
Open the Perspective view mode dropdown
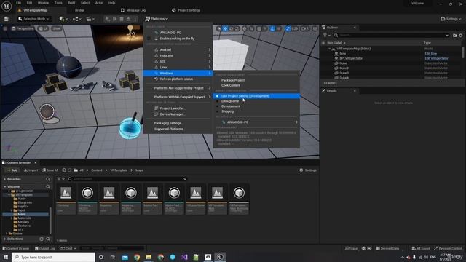[23, 28]
